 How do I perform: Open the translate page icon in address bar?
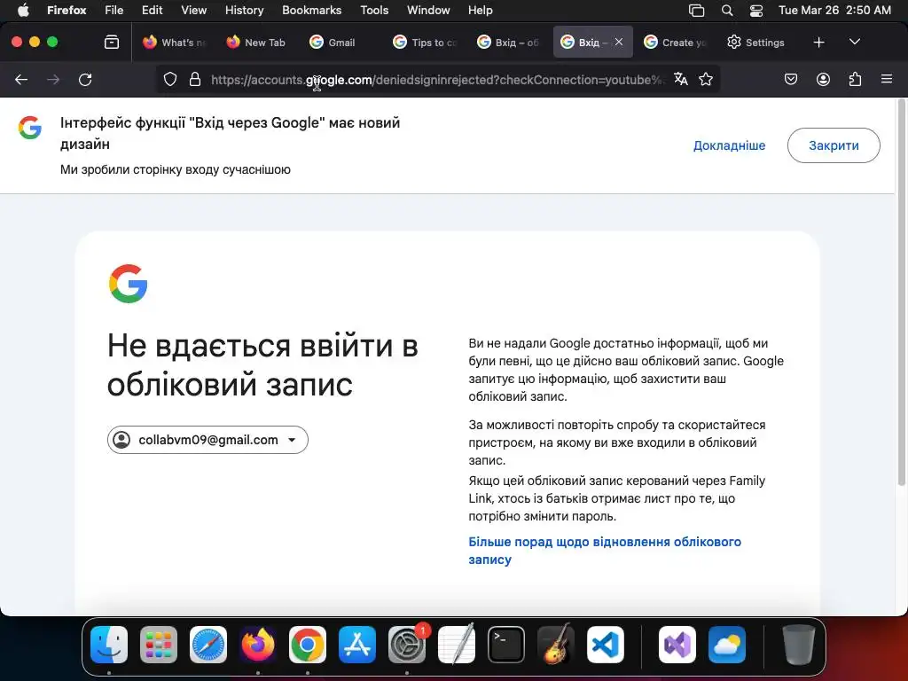[x=681, y=79]
